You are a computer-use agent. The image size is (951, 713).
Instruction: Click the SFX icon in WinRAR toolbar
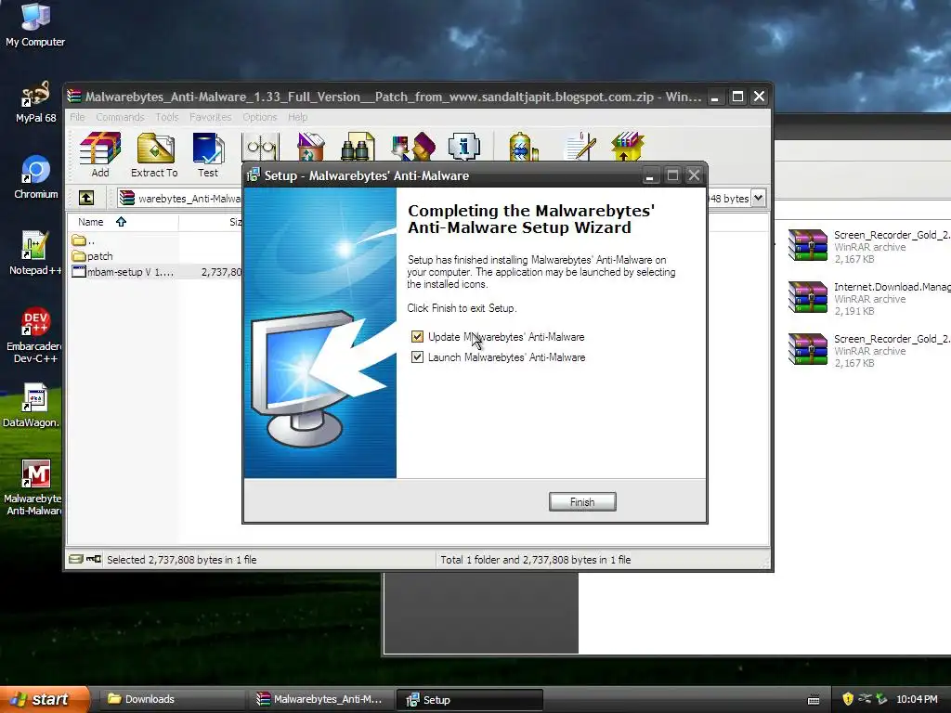point(628,148)
